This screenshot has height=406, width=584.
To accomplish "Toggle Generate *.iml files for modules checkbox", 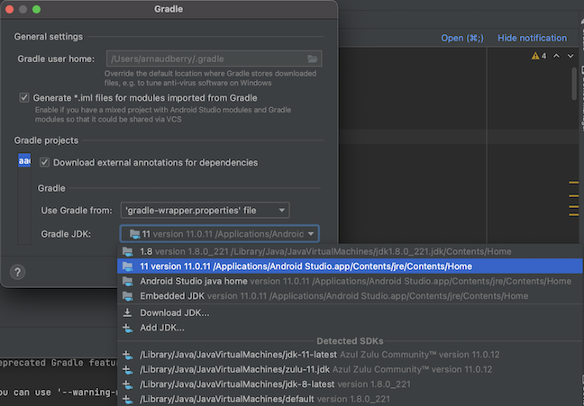I will (x=24, y=97).
